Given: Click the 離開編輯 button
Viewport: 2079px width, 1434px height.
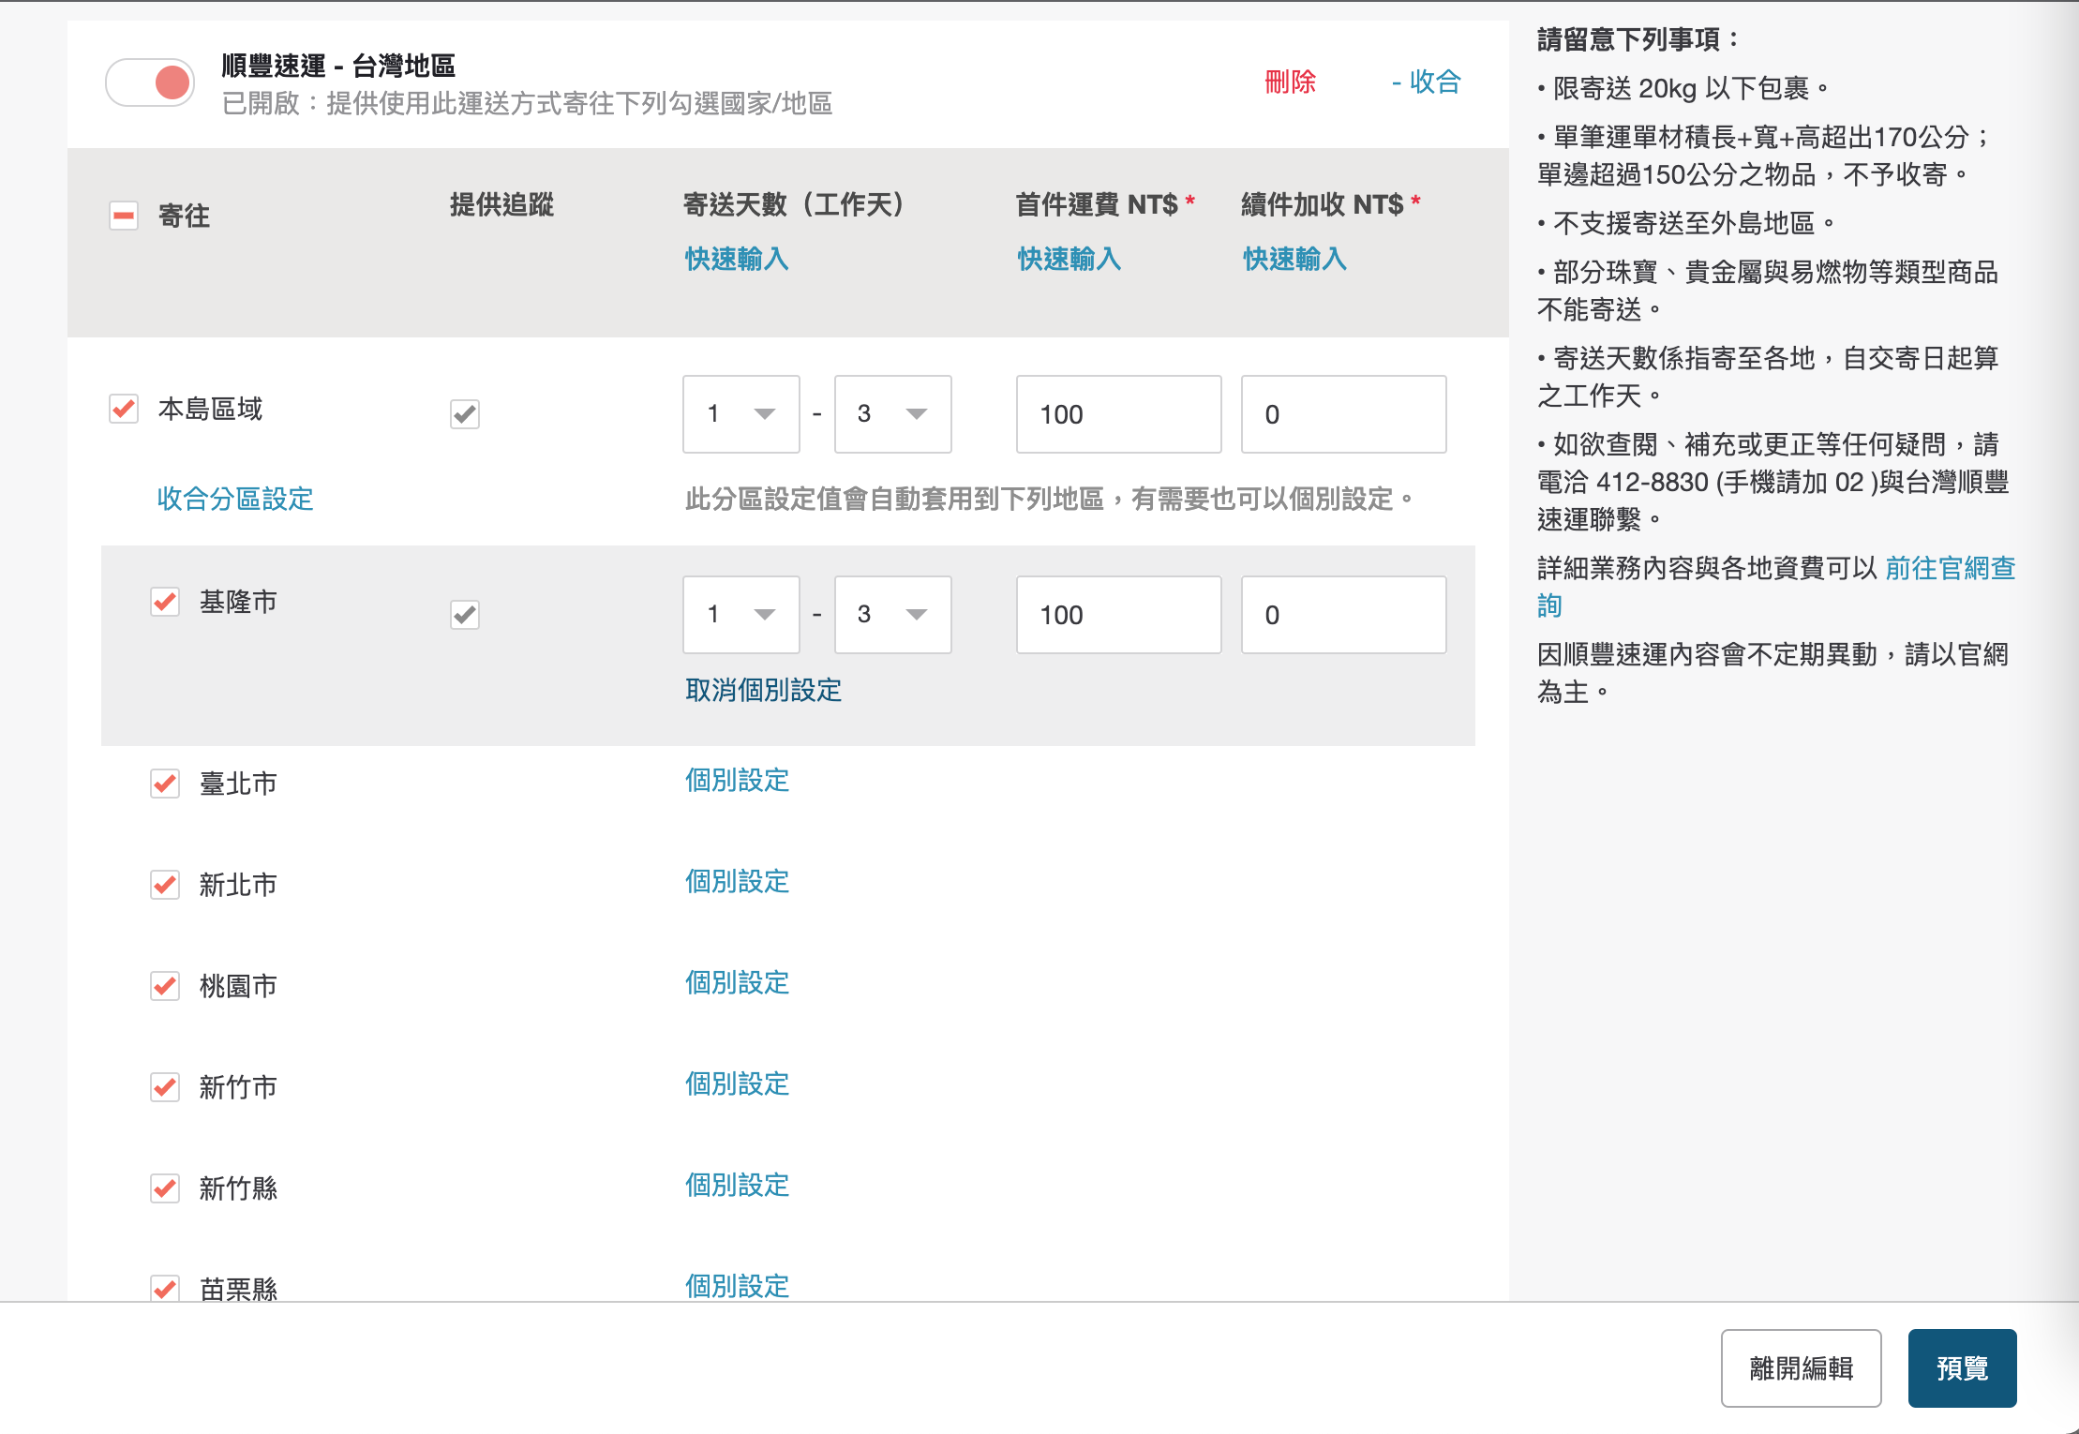Looking at the screenshot, I should (x=1801, y=1368).
